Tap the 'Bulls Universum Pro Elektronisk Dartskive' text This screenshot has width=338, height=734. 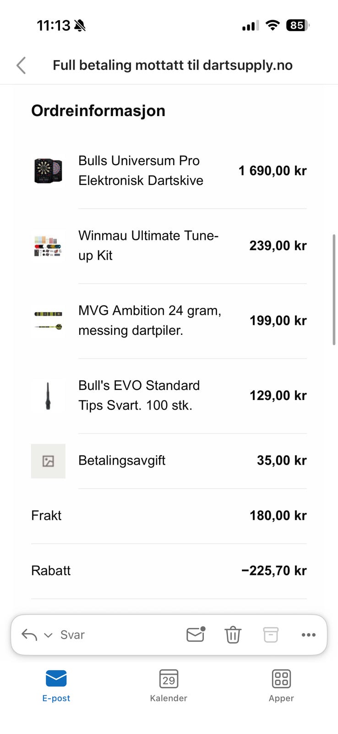point(141,171)
